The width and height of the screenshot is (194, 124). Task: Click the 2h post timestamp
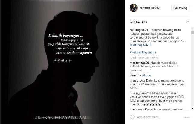(188, 22)
